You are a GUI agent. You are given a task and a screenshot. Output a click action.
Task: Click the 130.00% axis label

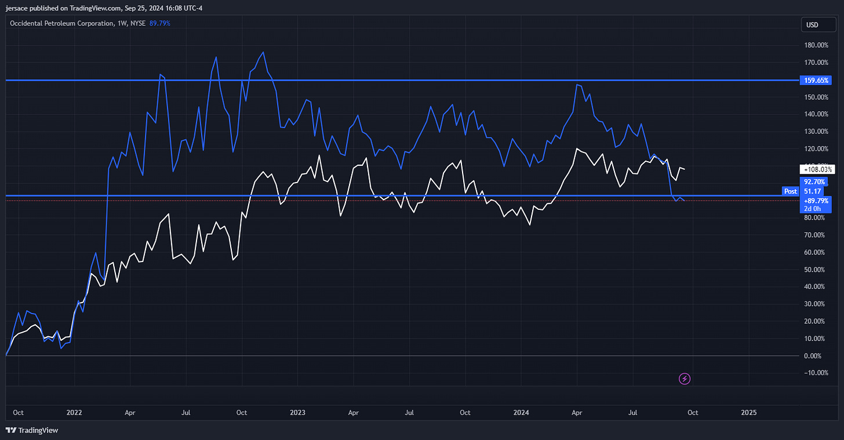point(816,132)
